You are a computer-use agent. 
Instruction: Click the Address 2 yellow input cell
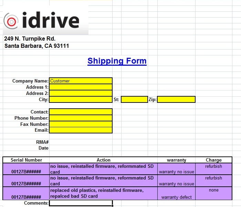tap(81, 93)
